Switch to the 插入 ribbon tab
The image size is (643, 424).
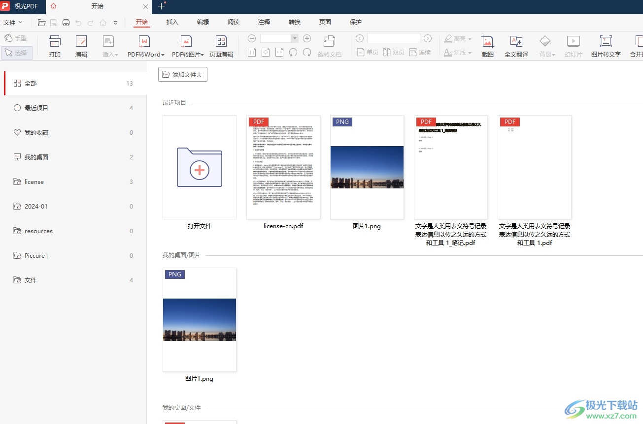[172, 22]
